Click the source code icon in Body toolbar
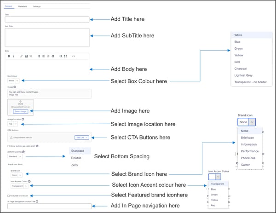Image resolution: width=276 pixels, height=213 pixels. (73, 56)
